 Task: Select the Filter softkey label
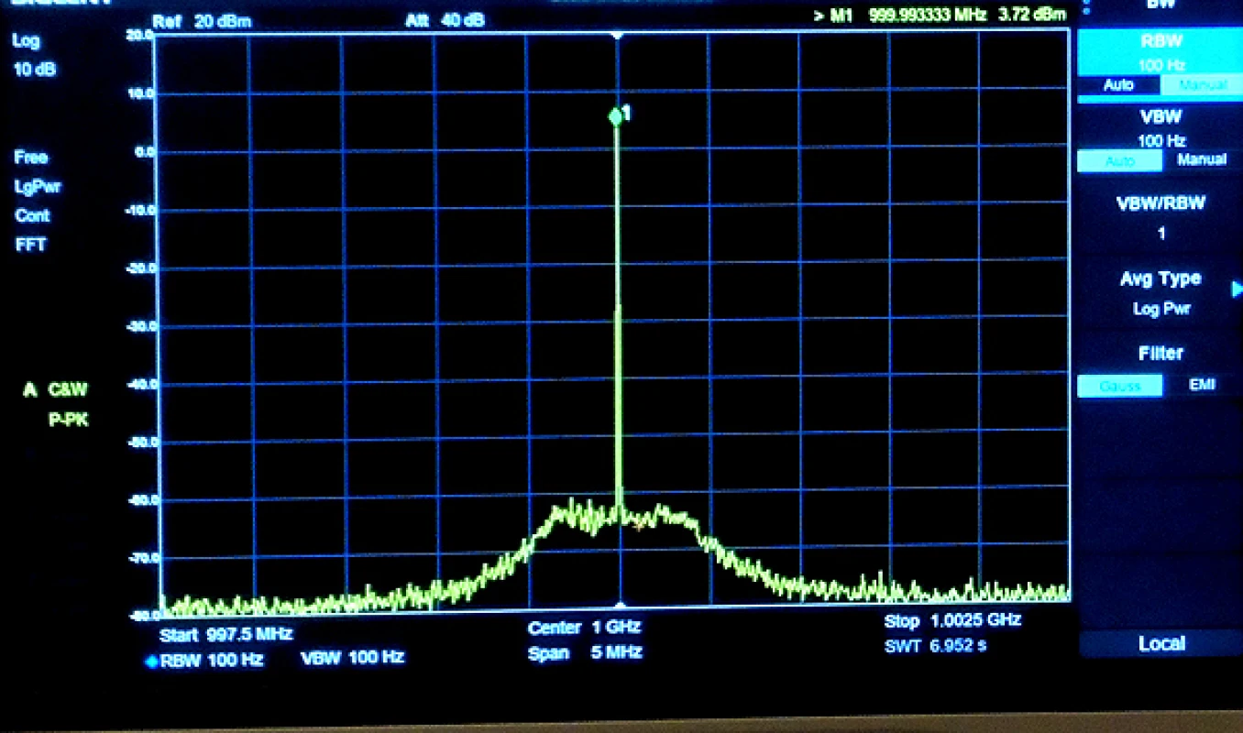(x=1160, y=353)
